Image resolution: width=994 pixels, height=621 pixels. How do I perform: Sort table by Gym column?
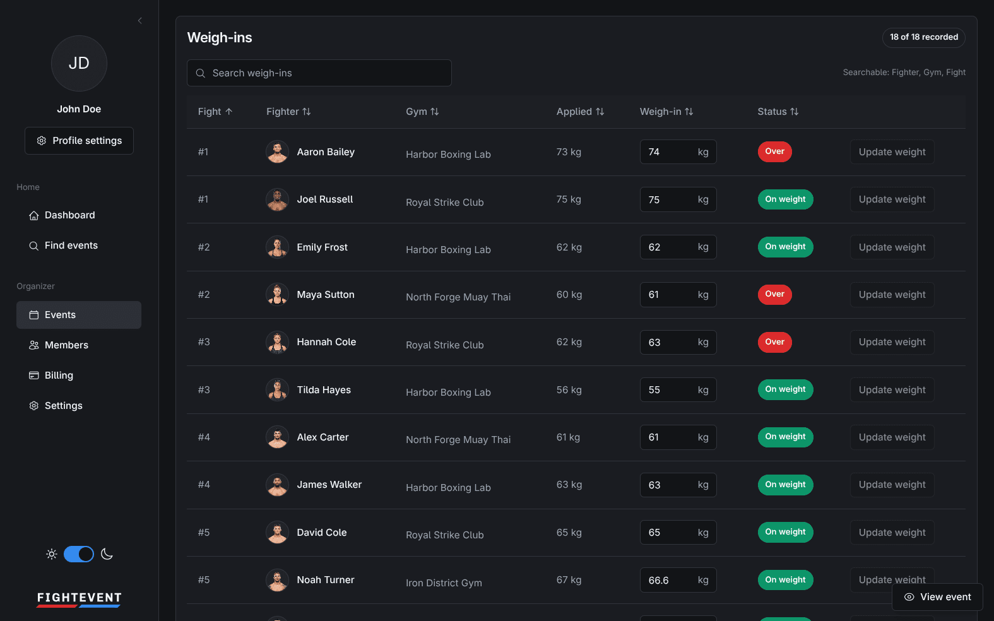tap(422, 112)
